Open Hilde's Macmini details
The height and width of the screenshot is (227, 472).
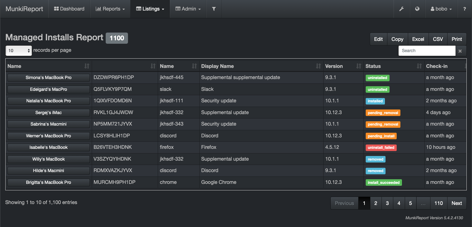pyautogui.click(x=49, y=171)
